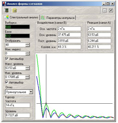Image resolution: width=118 pixels, height=123 pixels.
Task: Click channel A level field 63.53 дБ
Action: 99,35
